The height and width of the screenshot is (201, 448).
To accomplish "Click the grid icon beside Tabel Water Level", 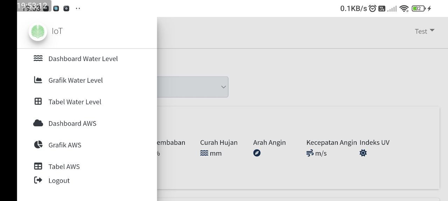I will (x=38, y=102).
